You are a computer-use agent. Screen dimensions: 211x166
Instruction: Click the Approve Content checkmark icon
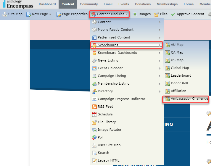(x=173, y=14)
